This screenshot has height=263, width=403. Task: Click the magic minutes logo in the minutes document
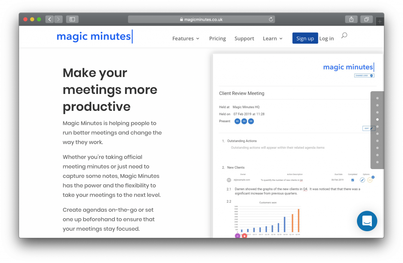349,67
